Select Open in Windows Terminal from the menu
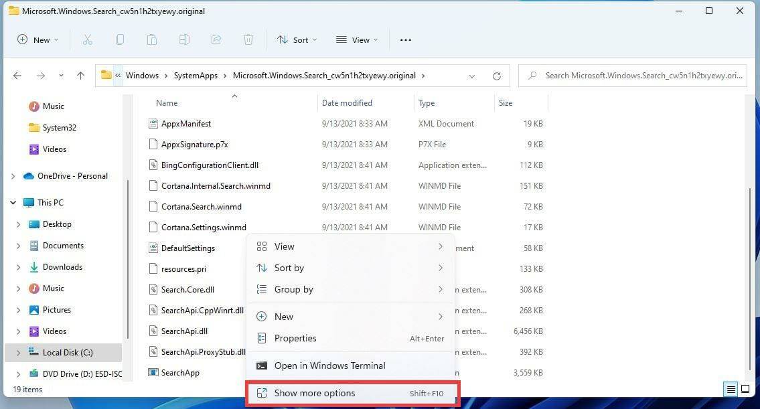Viewport: 760px width, 409px height. (x=329, y=365)
